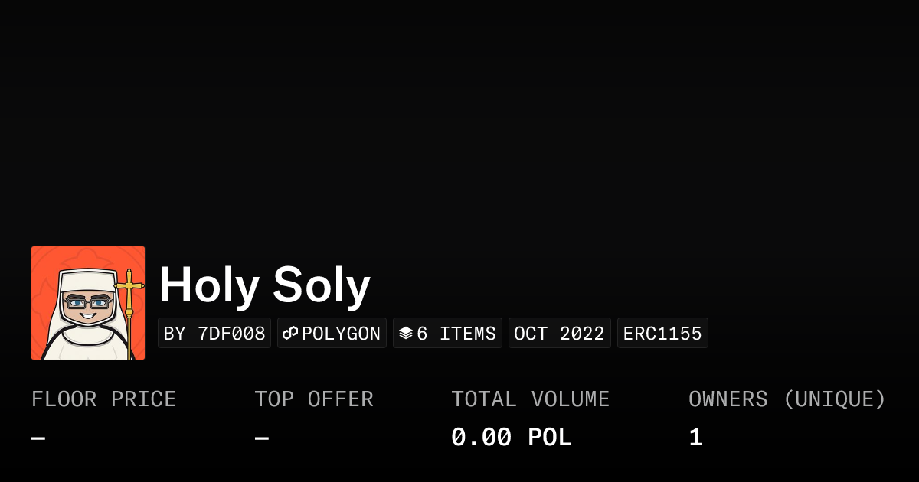Open creator profile BY 7DF008

click(214, 334)
